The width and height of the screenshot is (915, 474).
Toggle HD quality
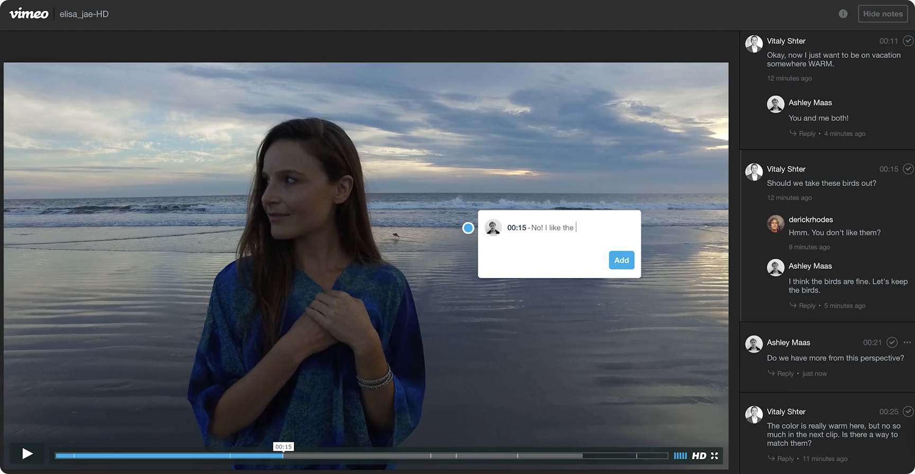(x=699, y=455)
